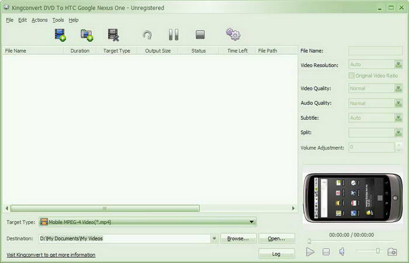
Task: Expand the Split dropdown
Action: coord(398,133)
